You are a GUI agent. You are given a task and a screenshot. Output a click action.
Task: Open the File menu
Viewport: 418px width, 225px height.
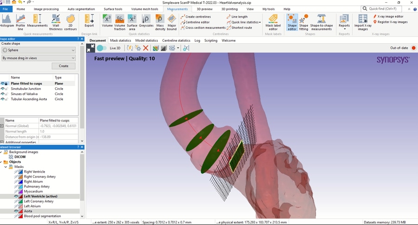[5, 9]
